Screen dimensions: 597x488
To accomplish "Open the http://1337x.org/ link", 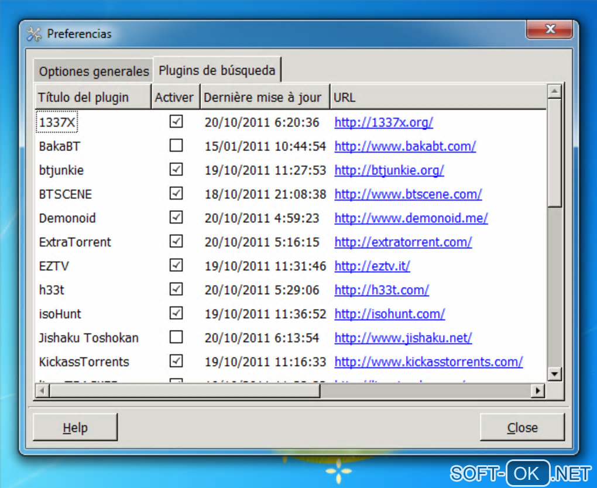I will click(384, 122).
